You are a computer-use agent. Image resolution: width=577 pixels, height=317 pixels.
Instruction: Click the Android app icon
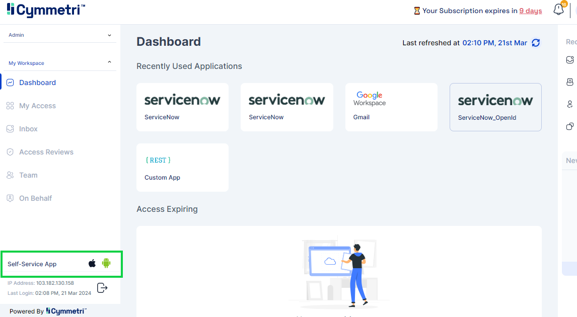point(106,263)
